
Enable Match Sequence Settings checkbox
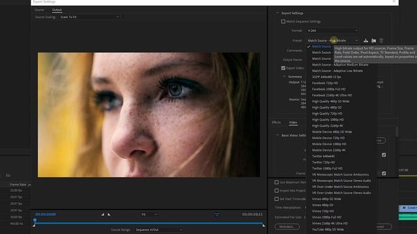click(x=283, y=21)
